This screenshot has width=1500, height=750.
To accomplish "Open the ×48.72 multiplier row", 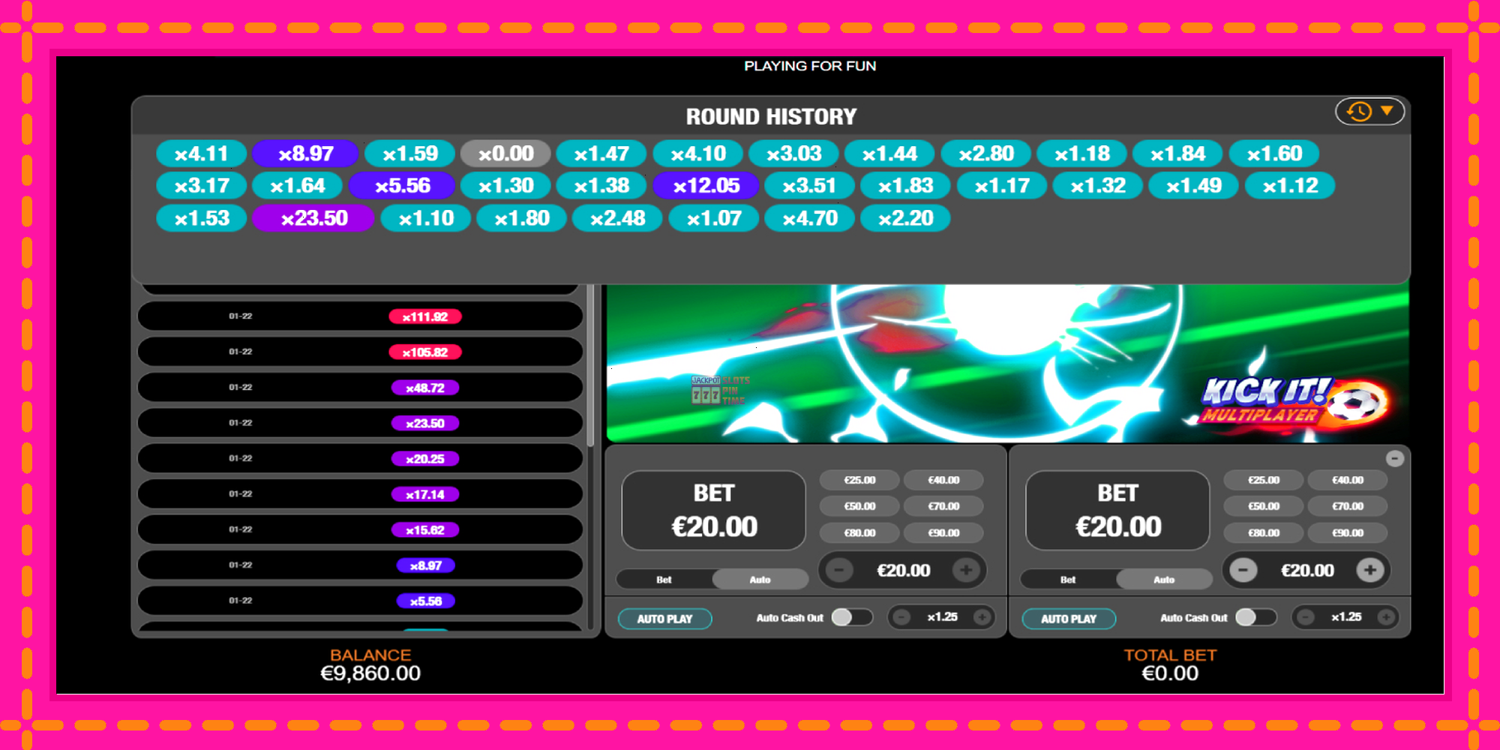I will point(360,388).
